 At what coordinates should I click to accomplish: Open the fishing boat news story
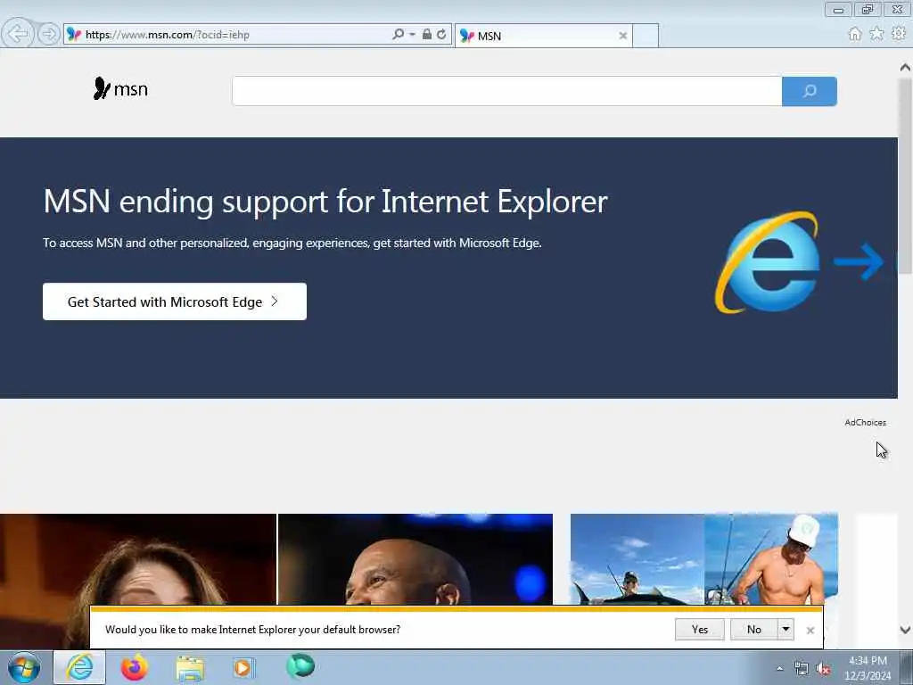pos(704,559)
